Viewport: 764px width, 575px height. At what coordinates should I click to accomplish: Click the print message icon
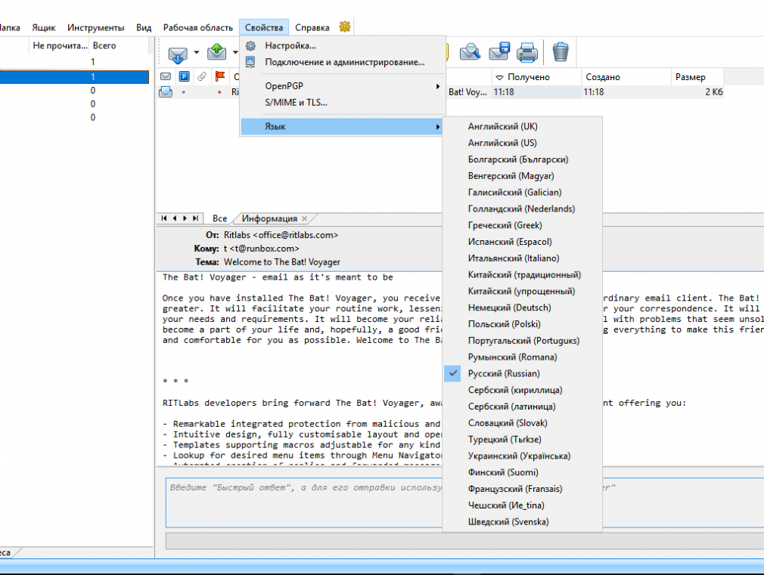point(527,52)
